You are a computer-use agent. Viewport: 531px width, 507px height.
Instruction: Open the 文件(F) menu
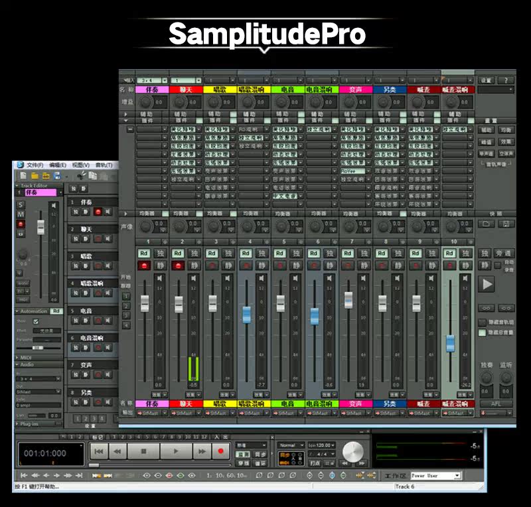click(x=35, y=165)
